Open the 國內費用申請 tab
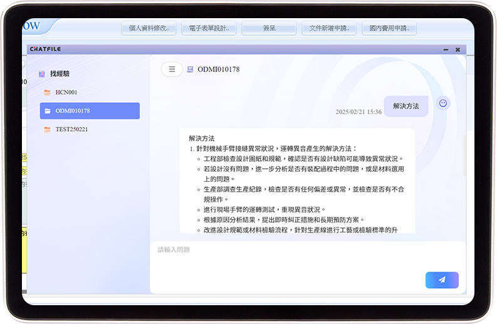Image resolution: width=497 pixels, height=324 pixels. pos(389,28)
